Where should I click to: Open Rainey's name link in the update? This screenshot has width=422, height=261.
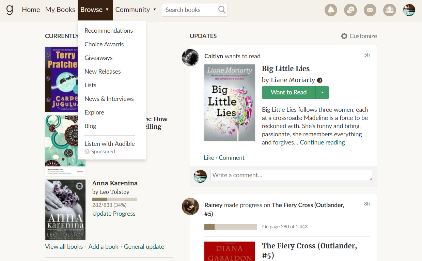213,205
